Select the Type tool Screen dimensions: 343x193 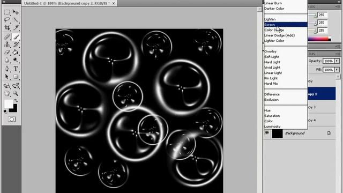(16, 69)
